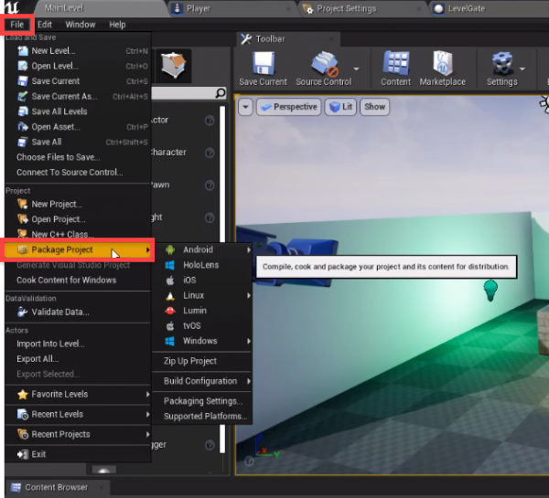
Task: Click the Save Current toolbar icon
Action: [263, 64]
